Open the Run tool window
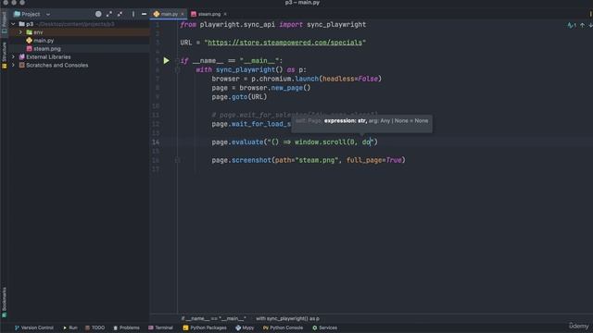This screenshot has height=333, width=593. click(70, 327)
